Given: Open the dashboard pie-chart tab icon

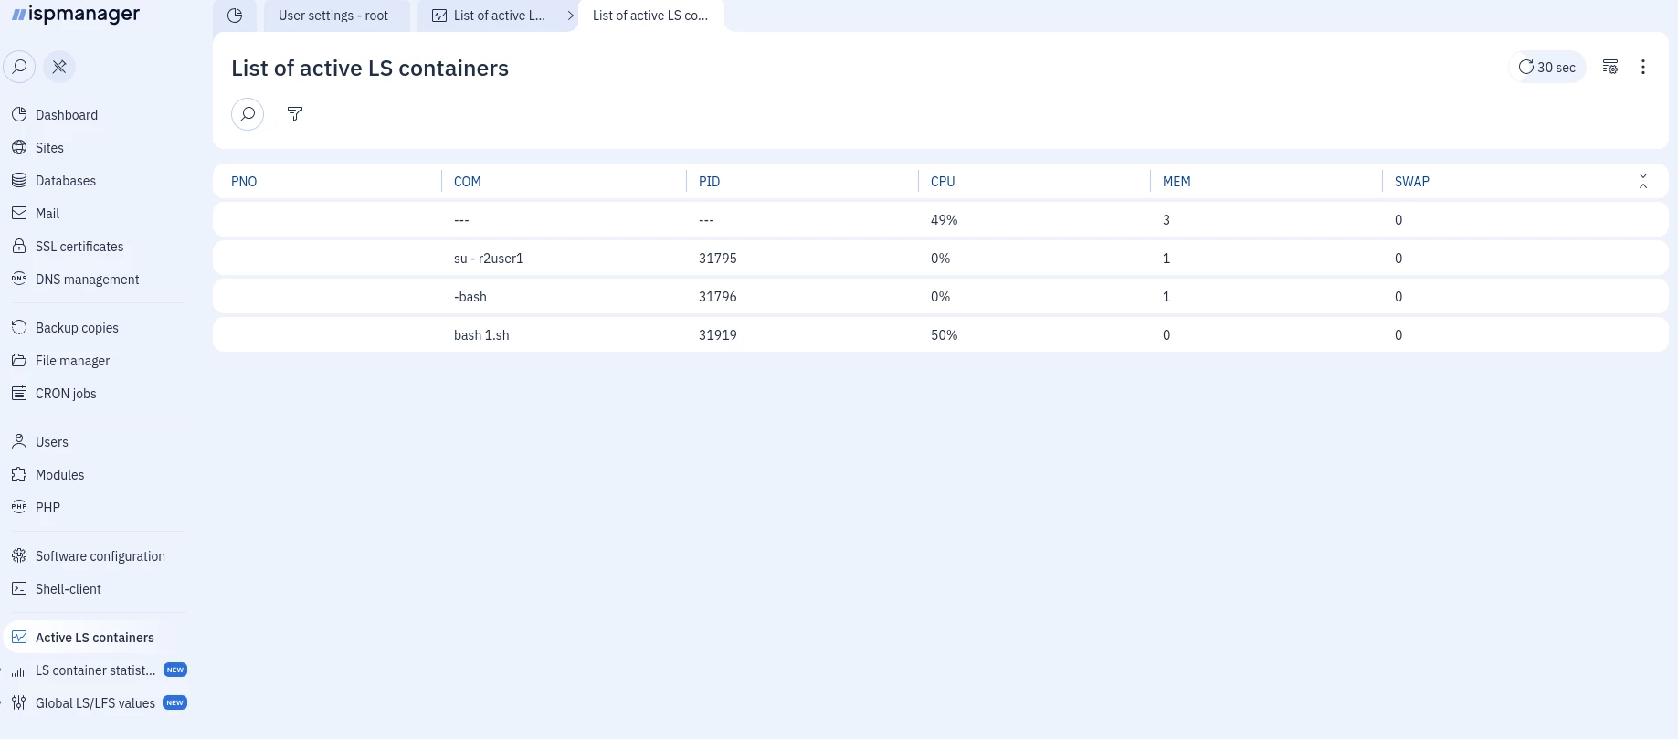Looking at the screenshot, I should click(235, 16).
